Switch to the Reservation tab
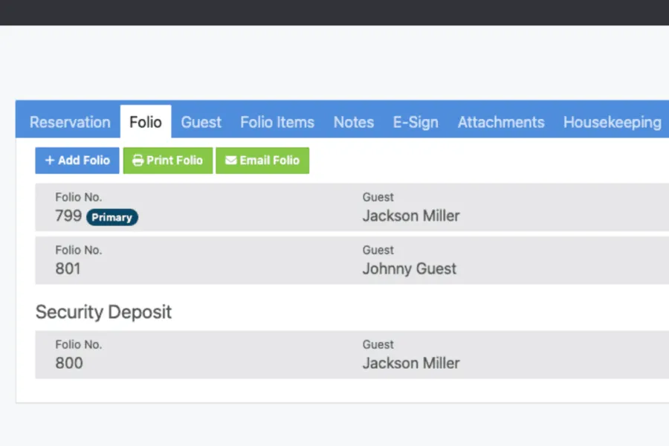This screenshot has width=669, height=446. [70, 123]
